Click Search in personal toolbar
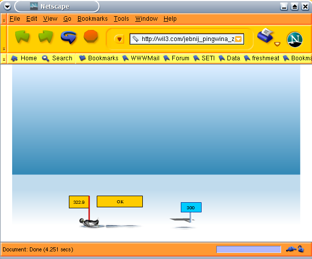The width and height of the screenshot is (312, 259). click(57, 58)
